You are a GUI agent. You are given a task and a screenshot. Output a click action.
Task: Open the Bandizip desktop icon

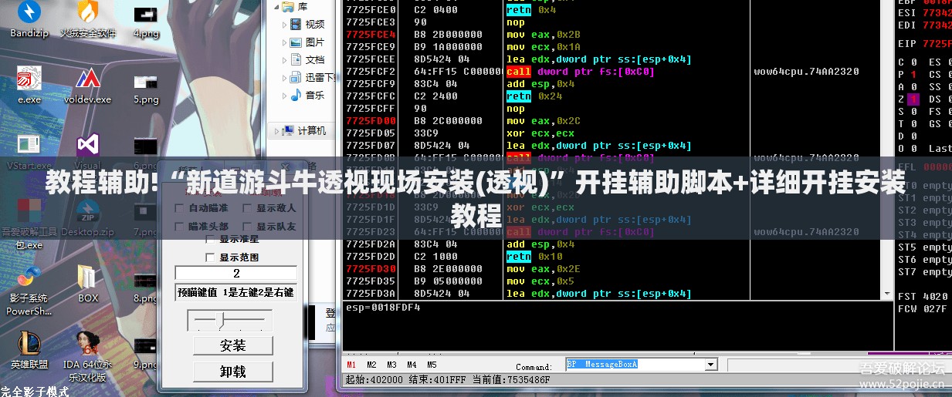(x=29, y=19)
